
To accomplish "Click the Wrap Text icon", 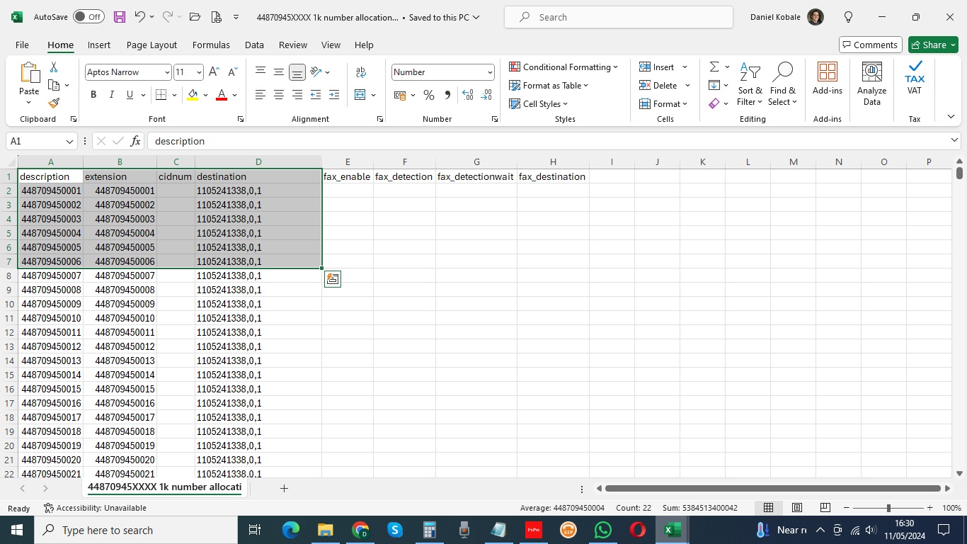I will tap(362, 72).
